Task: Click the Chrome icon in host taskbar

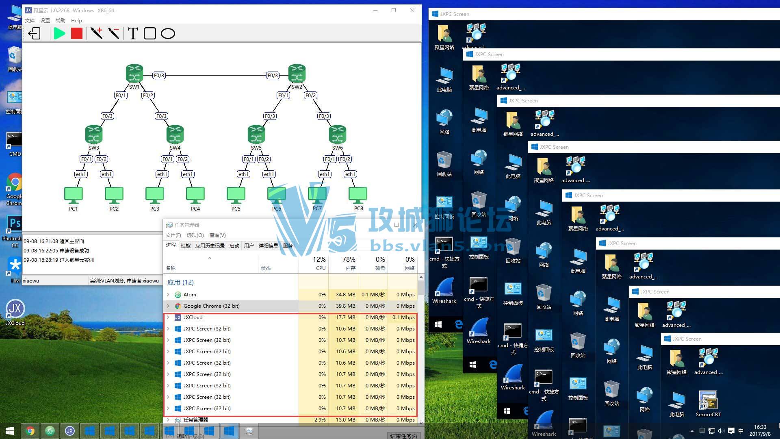Action: pyautogui.click(x=30, y=431)
